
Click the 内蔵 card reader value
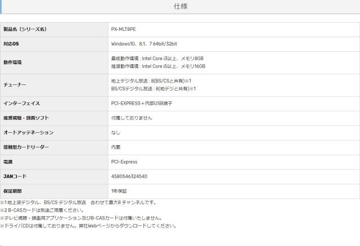tap(116, 147)
